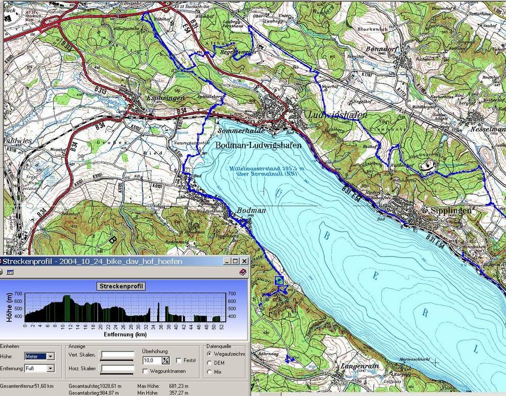Enable the Wegpunktnamen checkbox
The height and width of the screenshot is (396, 506).
[x=146, y=371]
